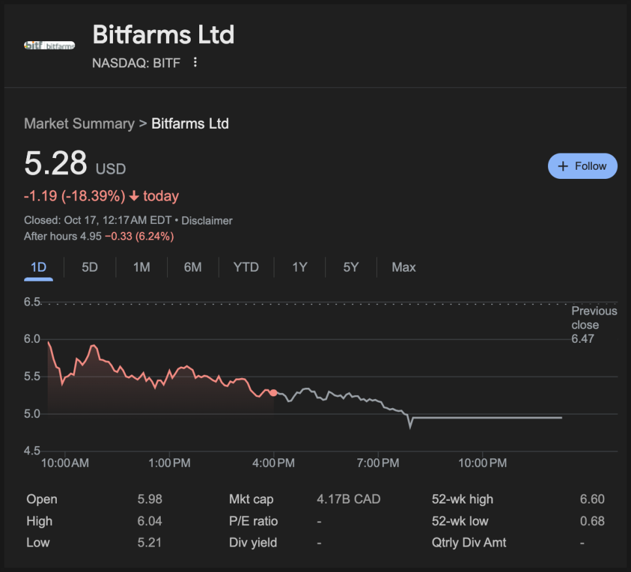Viewport: 631px width, 572px height.
Task: Click the Disclaimer link
Action: coord(206,221)
